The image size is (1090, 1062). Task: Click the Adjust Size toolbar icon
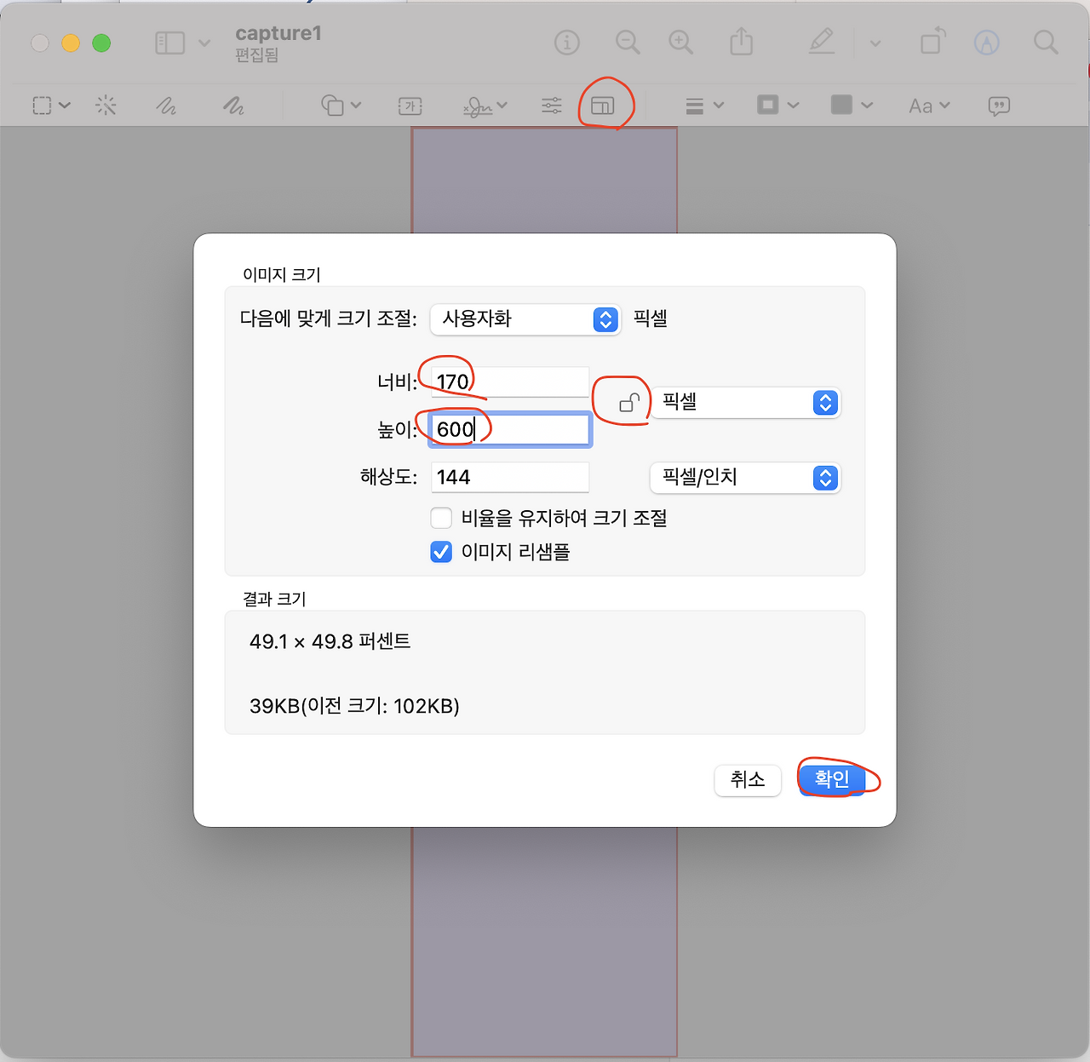(603, 106)
